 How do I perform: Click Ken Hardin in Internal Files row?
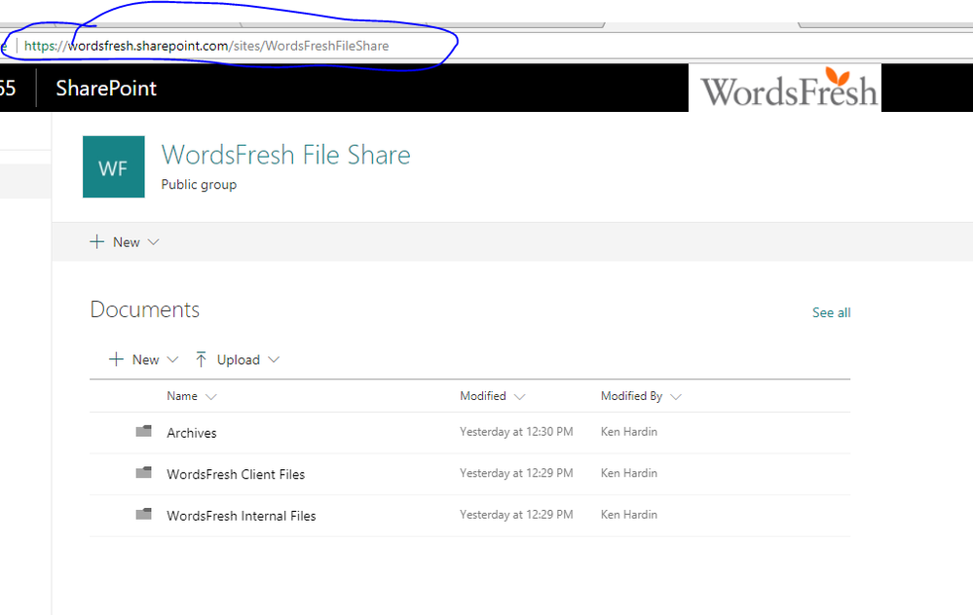pyautogui.click(x=628, y=515)
